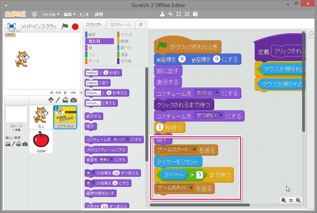
Task: Select the スプライト2 sprite thumbnail
Action: (65, 117)
